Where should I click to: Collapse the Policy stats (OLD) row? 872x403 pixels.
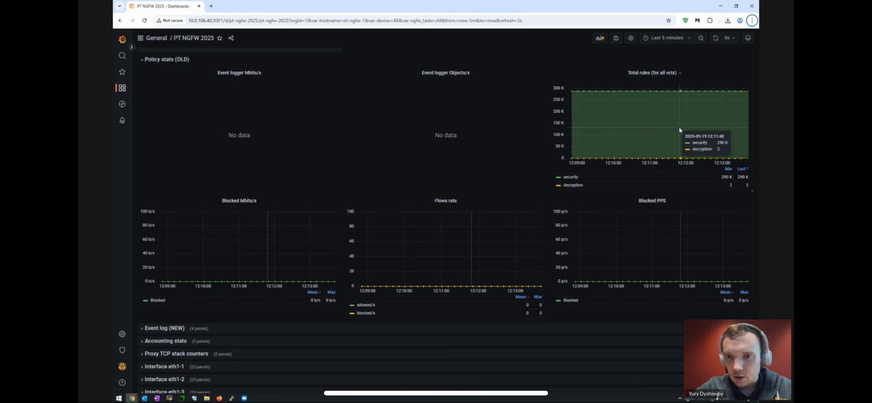[166, 59]
